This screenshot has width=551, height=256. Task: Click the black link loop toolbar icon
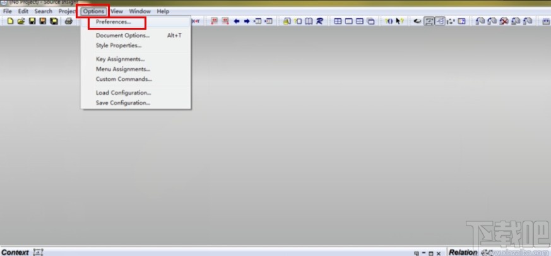[x=417, y=21]
